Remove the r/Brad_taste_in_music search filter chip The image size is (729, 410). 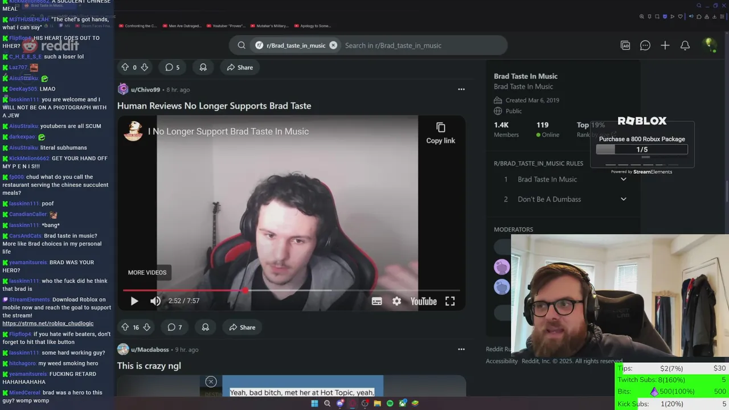point(333,46)
